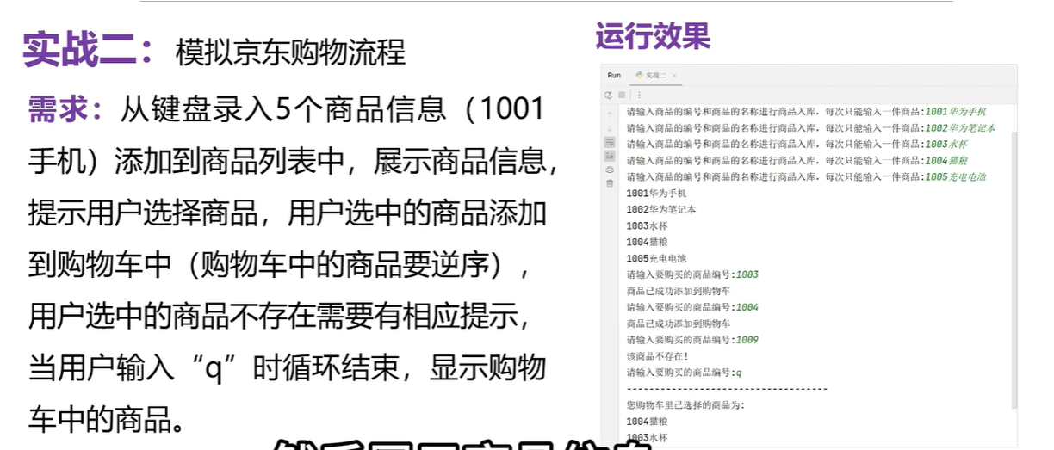Click the 模拟京东购物流程 subtitle text
Viewport: 1054px width, 450px height.
[290, 53]
